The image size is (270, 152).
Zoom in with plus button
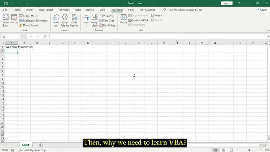point(261,150)
